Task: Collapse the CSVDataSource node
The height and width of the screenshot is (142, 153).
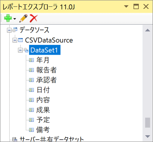Action: pyautogui.click(x=15, y=40)
